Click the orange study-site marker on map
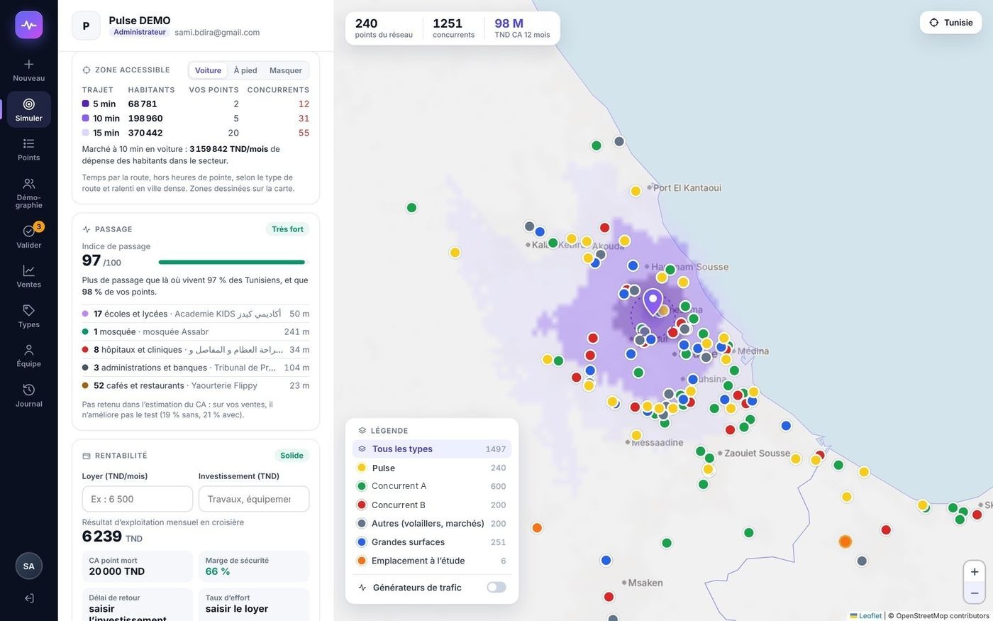993x621 pixels. click(x=845, y=542)
